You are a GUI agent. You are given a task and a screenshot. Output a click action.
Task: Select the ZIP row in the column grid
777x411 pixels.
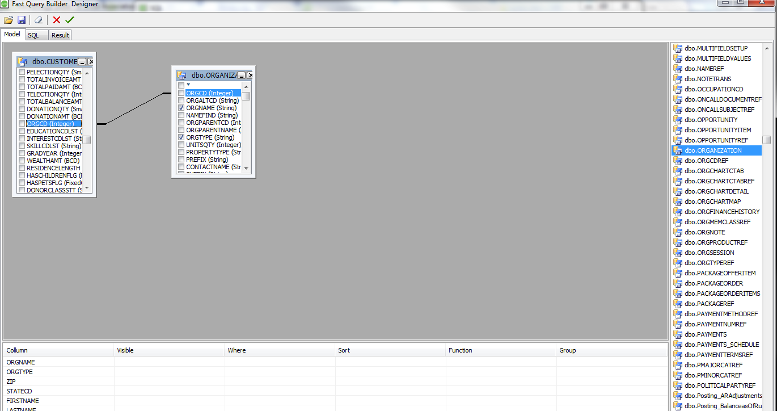(x=335, y=381)
